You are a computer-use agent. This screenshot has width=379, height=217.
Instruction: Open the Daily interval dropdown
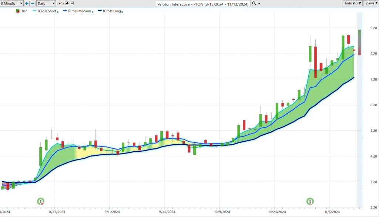pos(47,3)
